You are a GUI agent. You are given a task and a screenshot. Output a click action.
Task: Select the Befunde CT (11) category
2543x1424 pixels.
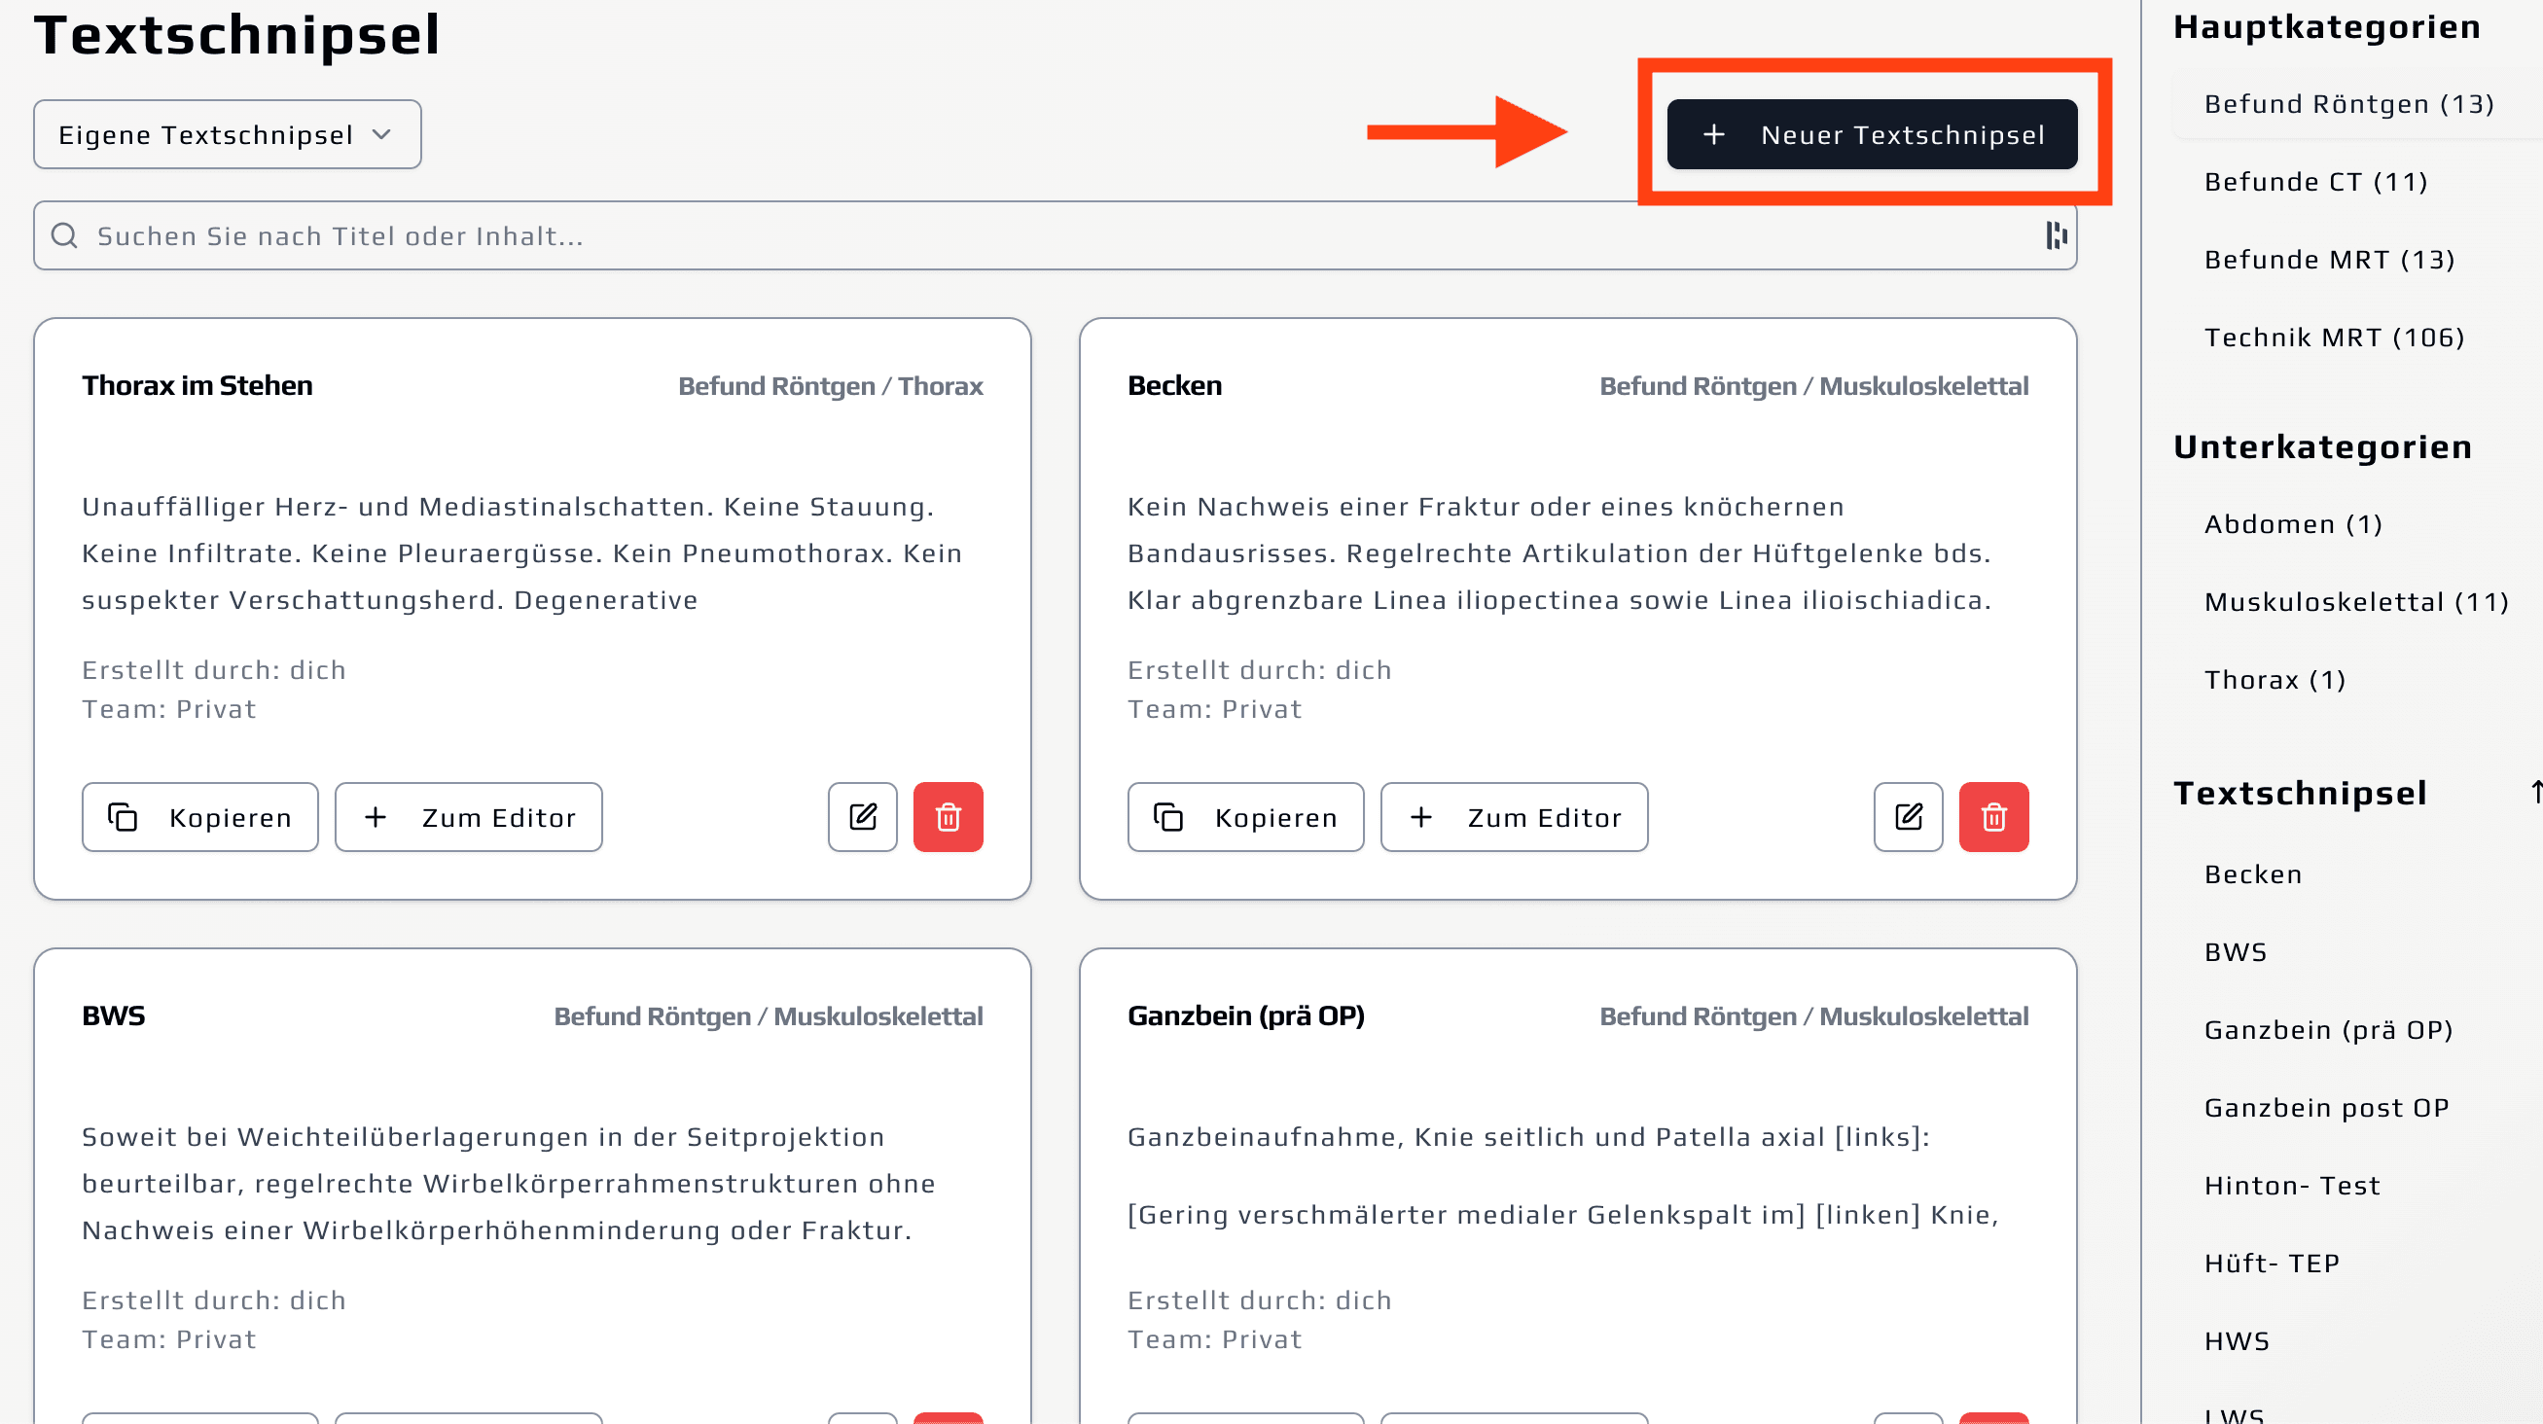2315,182
